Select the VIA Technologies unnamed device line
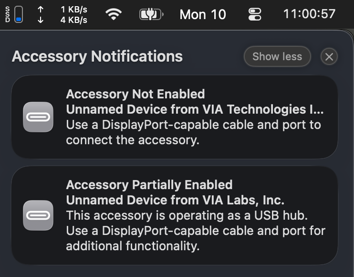The image size is (354, 277). click(195, 109)
